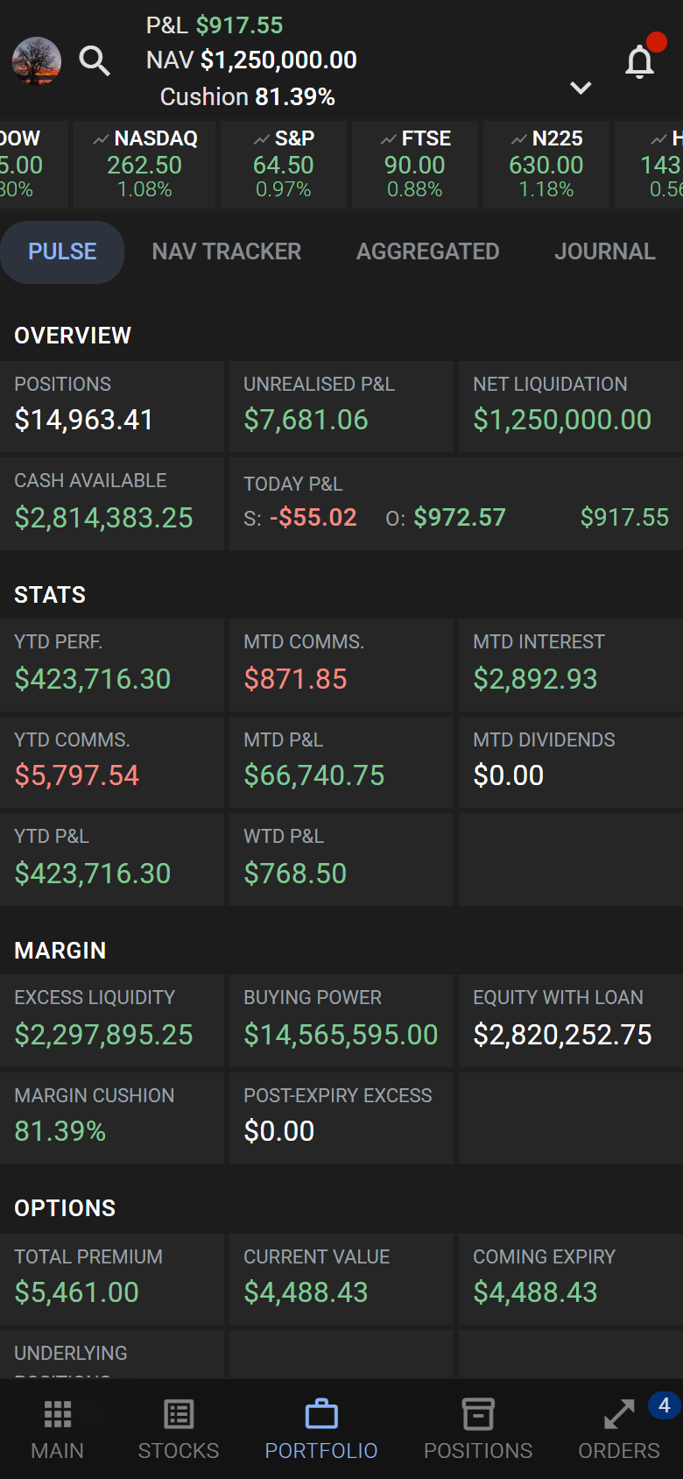
Task: Open the N225 ticker card
Action: pos(546,165)
